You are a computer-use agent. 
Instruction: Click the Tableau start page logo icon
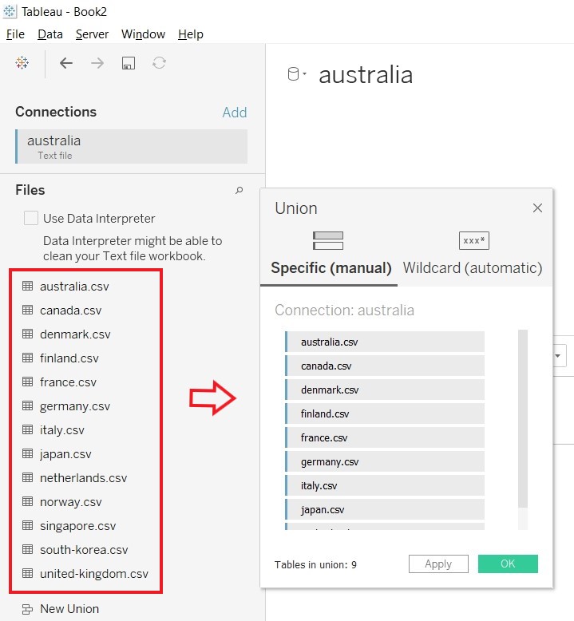22,63
